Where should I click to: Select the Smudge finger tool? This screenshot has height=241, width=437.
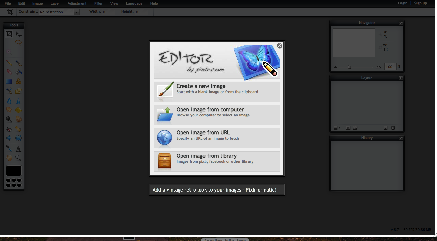(x=9, y=110)
